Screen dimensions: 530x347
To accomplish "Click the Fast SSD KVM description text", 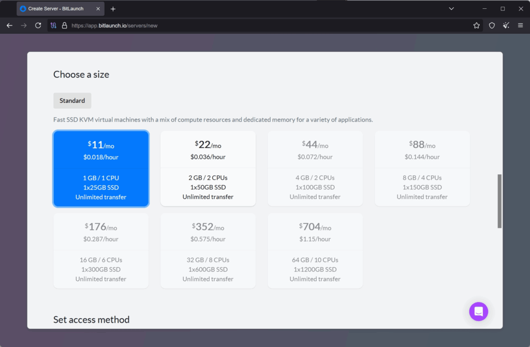I will (x=213, y=119).
